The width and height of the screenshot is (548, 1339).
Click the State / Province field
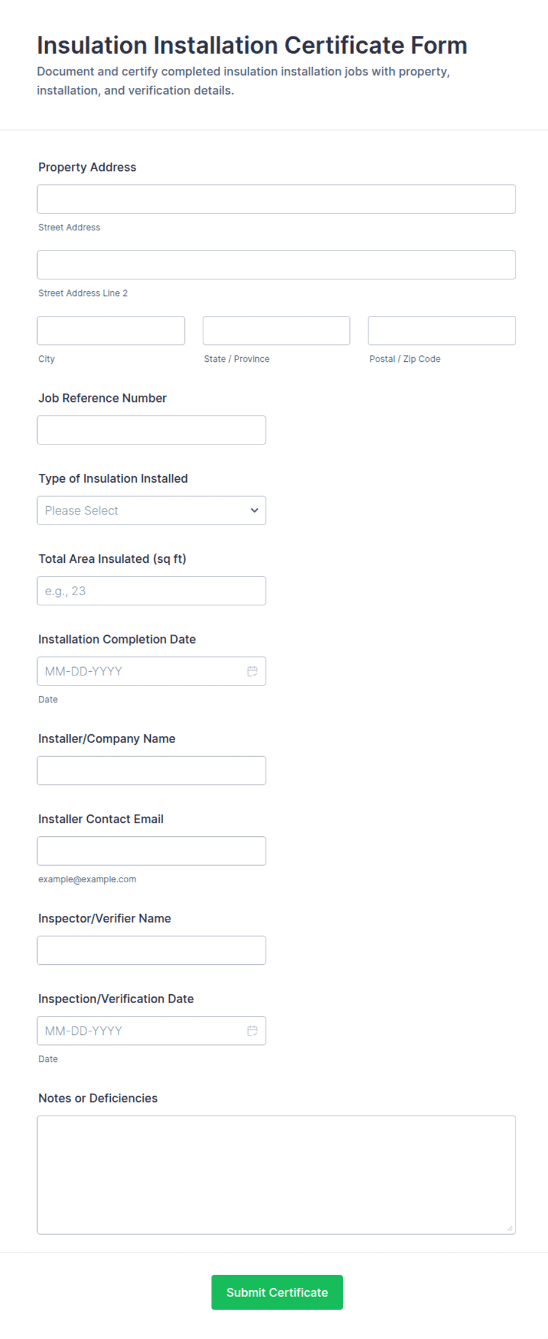[276, 330]
